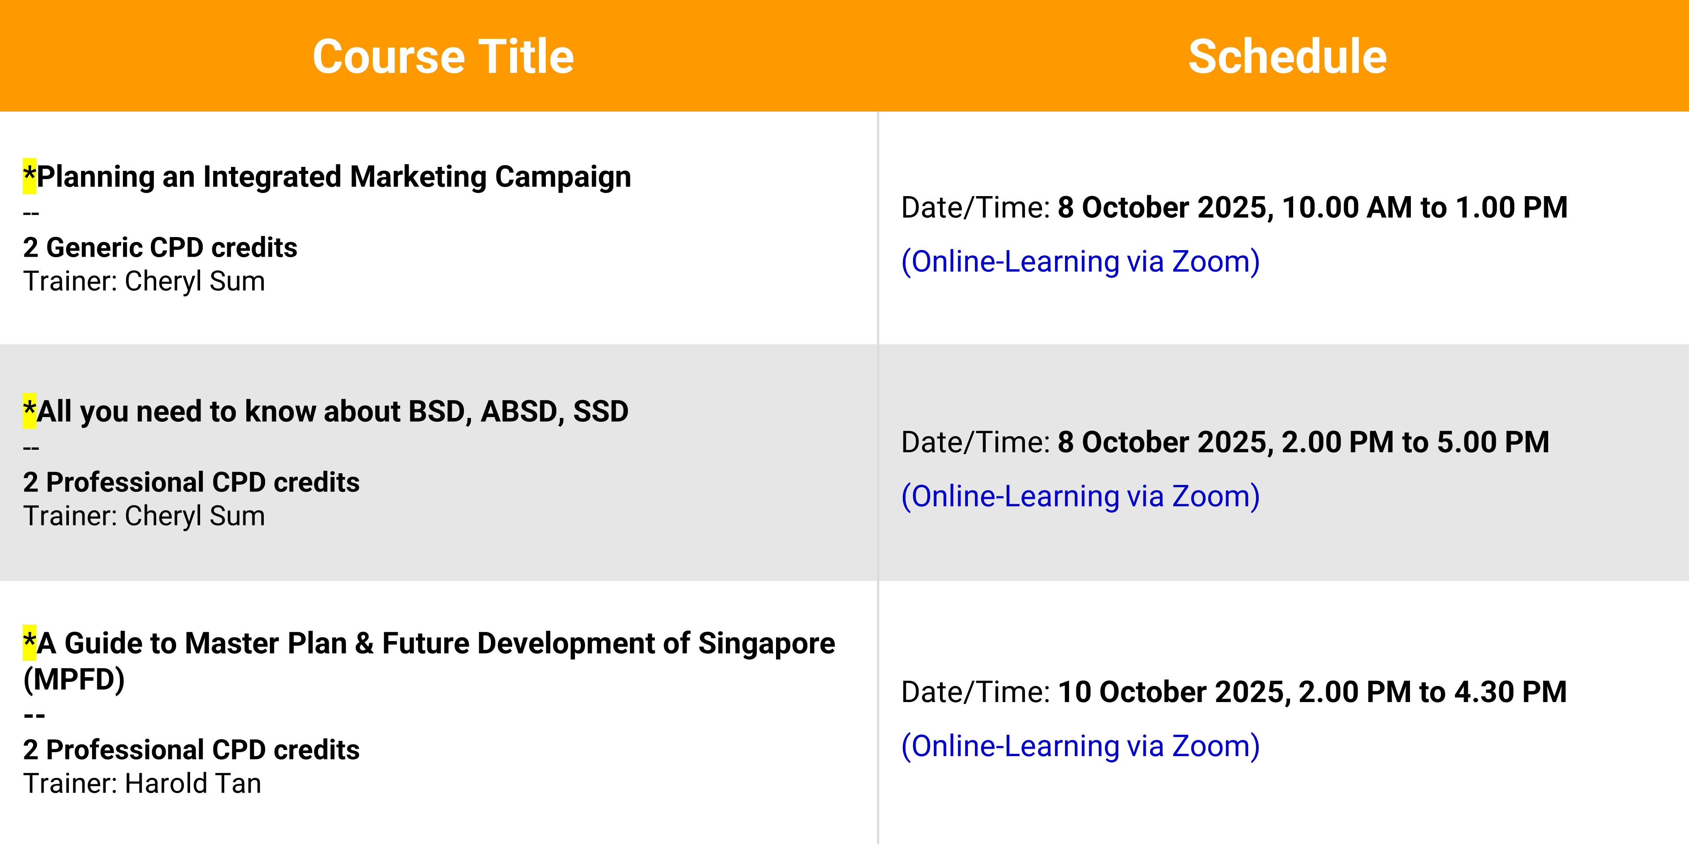The height and width of the screenshot is (845, 1689).
Task: Click the Course Title column header
Action: point(443,56)
